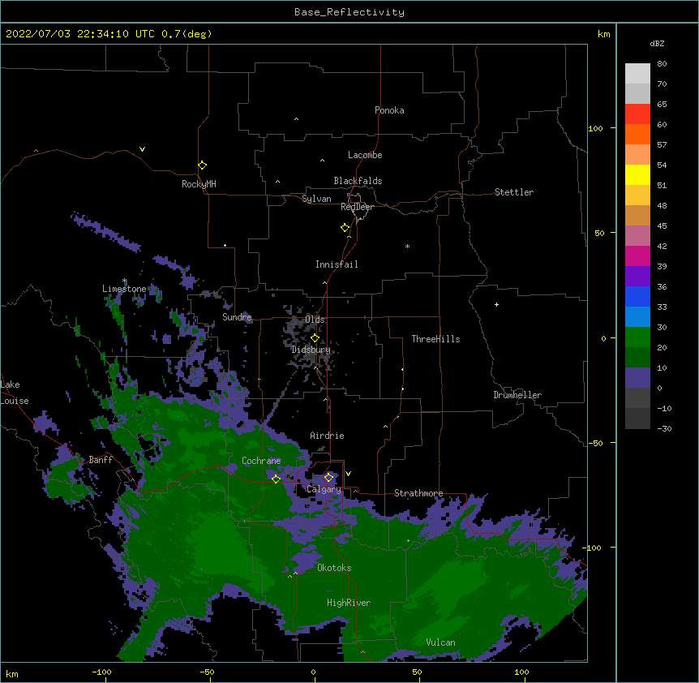Select the orange 60–57 dBZ legend swatch
699x683 pixels.
click(637, 134)
